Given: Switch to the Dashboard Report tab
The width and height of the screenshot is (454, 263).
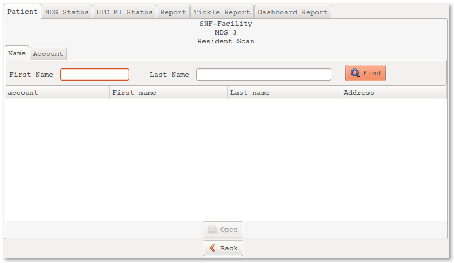Looking at the screenshot, I should (292, 12).
